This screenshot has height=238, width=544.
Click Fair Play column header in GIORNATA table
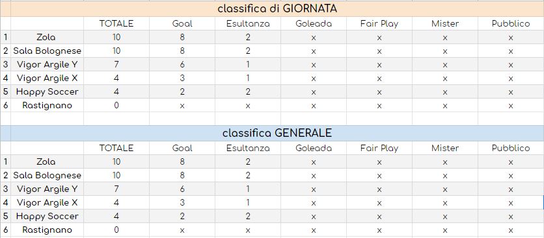[x=379, y=23]
